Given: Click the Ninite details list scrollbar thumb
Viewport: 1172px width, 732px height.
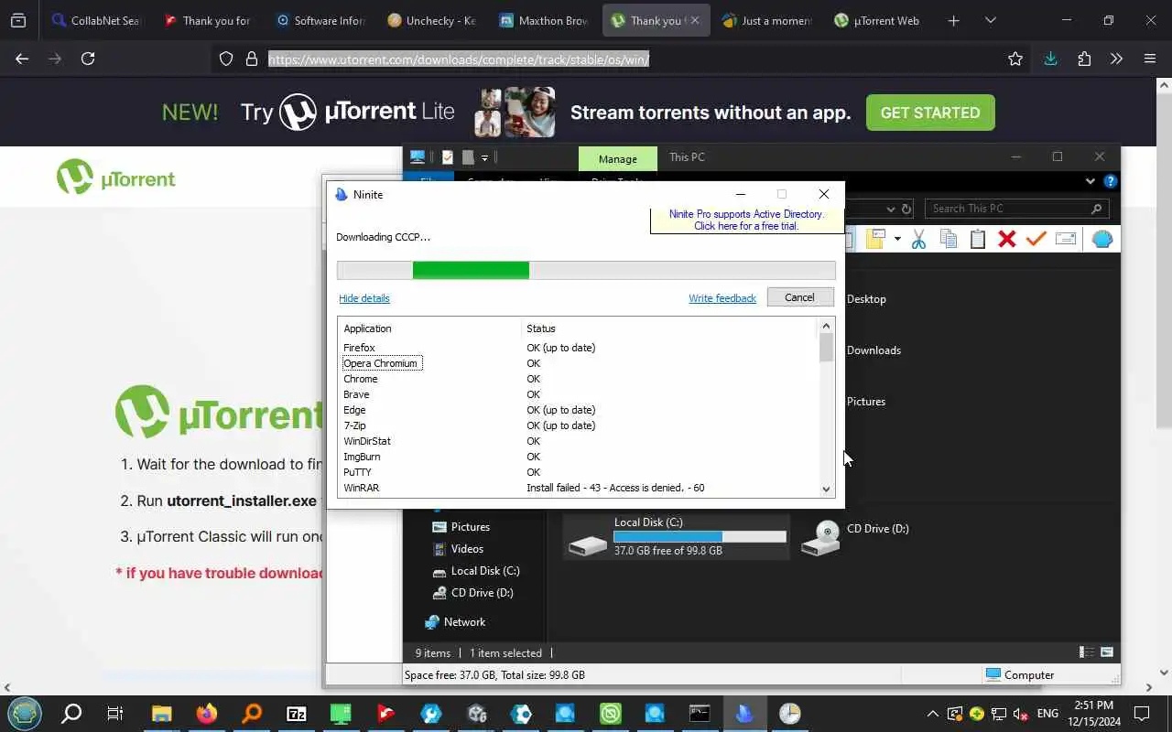Looking at the screenshot, I should (826, 348).
